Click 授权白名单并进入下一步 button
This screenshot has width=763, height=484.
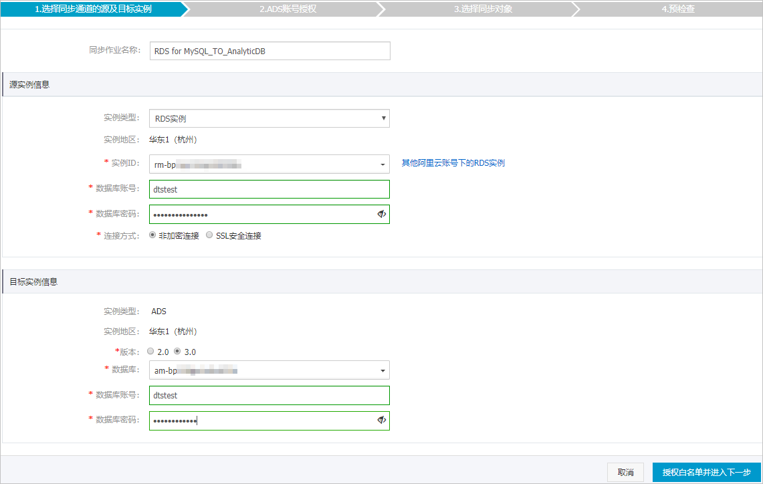707,473
